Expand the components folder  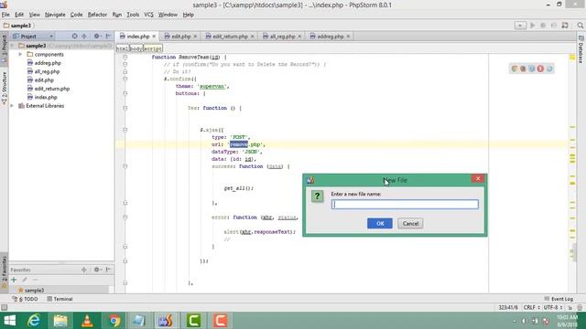(20, 55)
